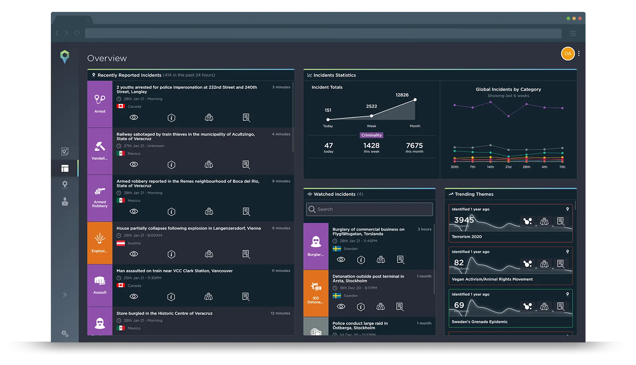
Task: Watch the Boca del Rio armed robbery incident
Action: coord(134,211)
